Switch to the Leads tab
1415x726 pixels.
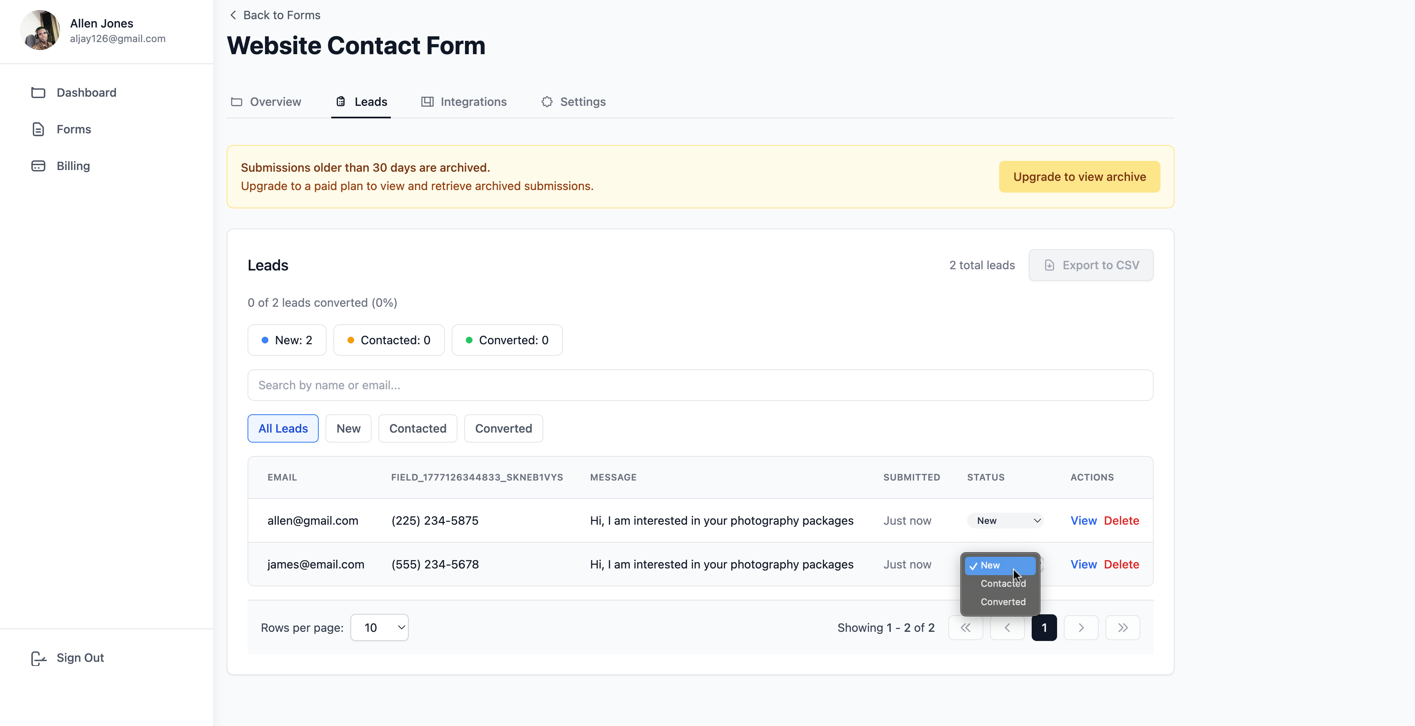pyautogui.click(x=361, y=102)
